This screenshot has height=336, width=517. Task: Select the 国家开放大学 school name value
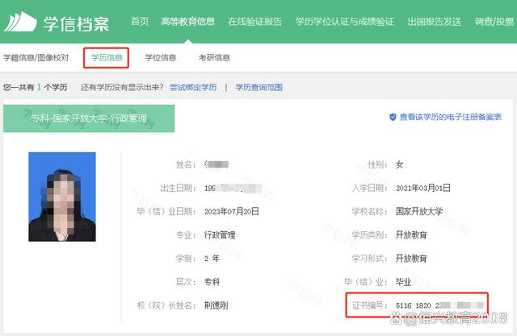(419, 211)
